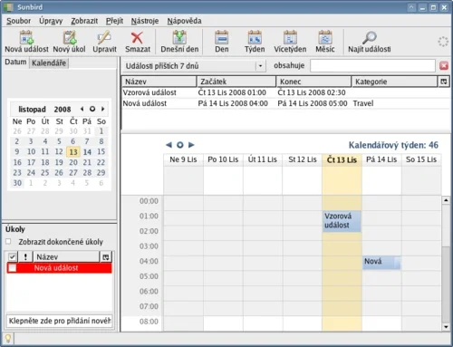
Task: Switch to Den view
Action: (x=221, y=42)
